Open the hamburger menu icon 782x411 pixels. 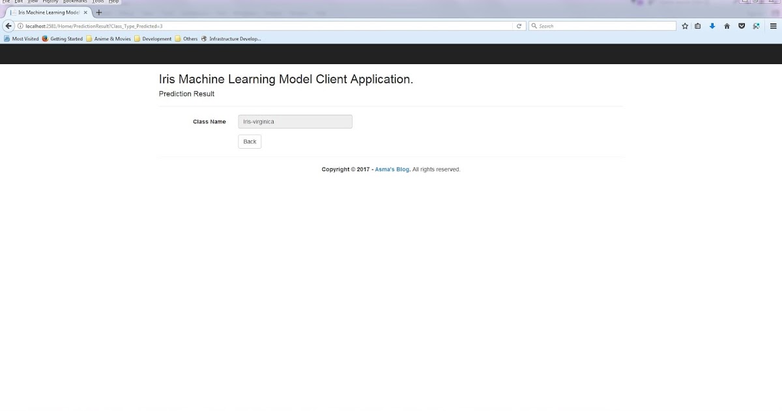tap(773, 25)
